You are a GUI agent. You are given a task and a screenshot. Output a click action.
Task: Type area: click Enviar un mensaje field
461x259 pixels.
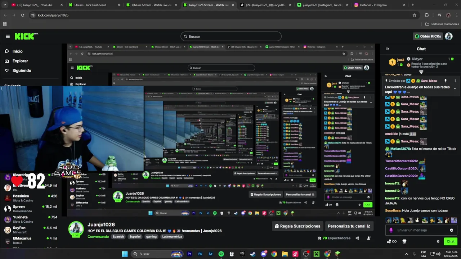pos(421,230)
